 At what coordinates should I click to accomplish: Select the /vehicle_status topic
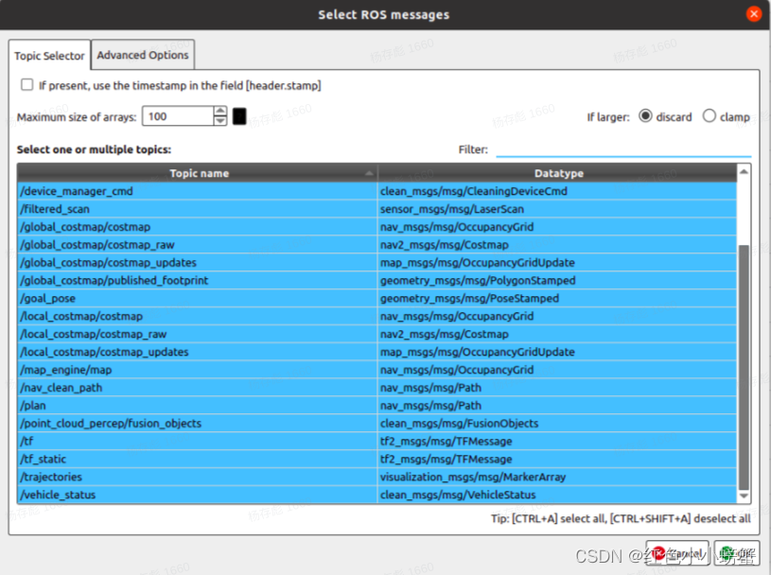[x=189, y=495]
